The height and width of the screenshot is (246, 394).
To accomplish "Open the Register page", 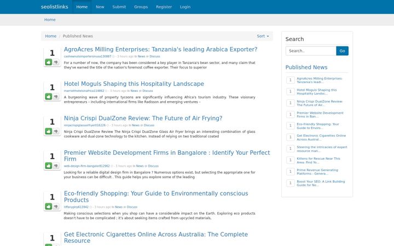I will point(164,7).
